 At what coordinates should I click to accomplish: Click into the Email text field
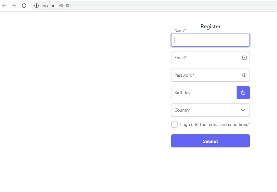pos(206,58)
